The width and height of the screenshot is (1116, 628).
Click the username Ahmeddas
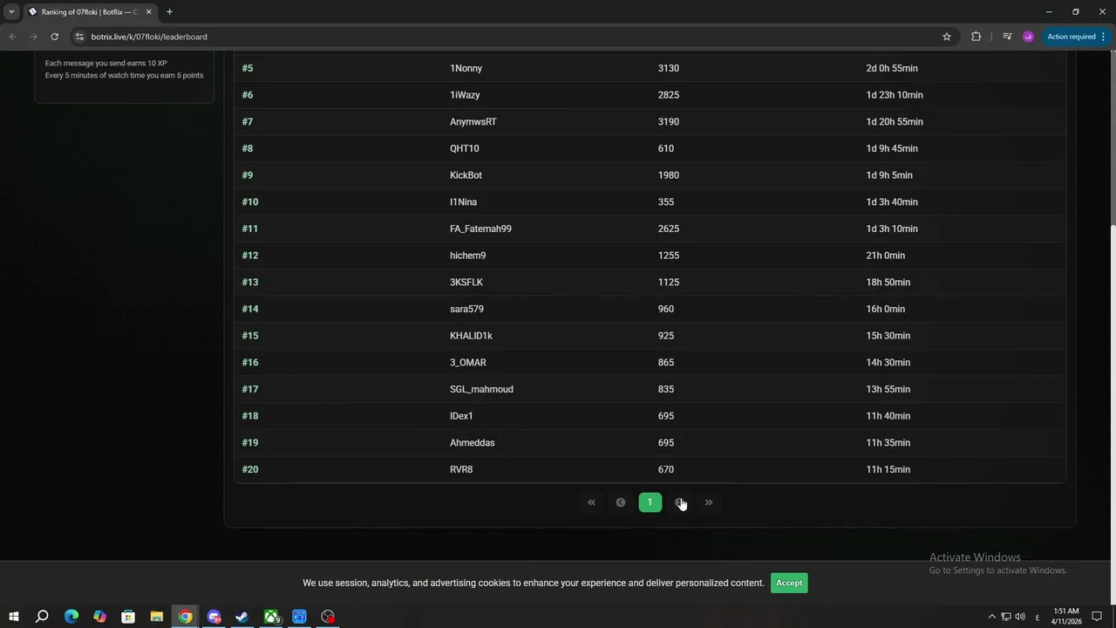[x=472, y=443]
